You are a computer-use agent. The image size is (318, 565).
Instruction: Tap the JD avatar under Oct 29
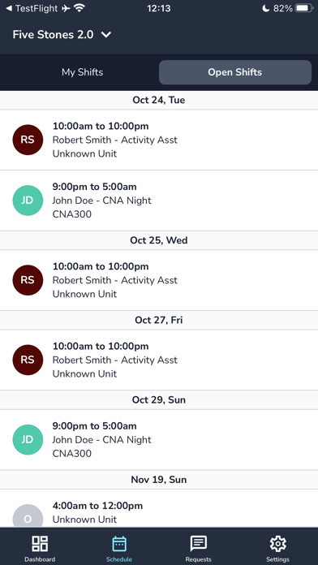pos(28,440)
